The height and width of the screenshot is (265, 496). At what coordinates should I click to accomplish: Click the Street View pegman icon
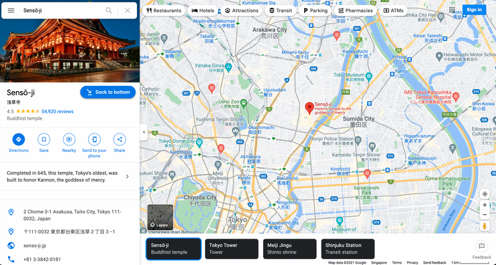tap(485, 226)
